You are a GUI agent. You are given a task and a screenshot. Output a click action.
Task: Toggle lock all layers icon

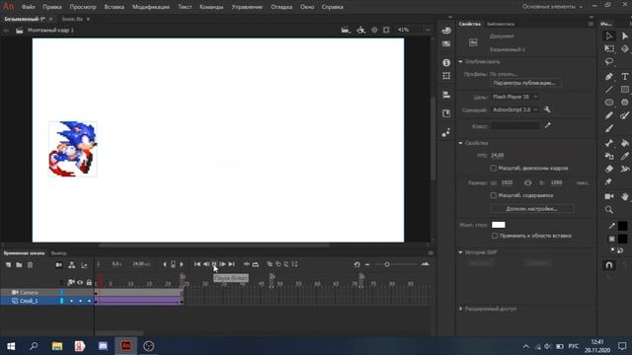click(x=89, y=283)
